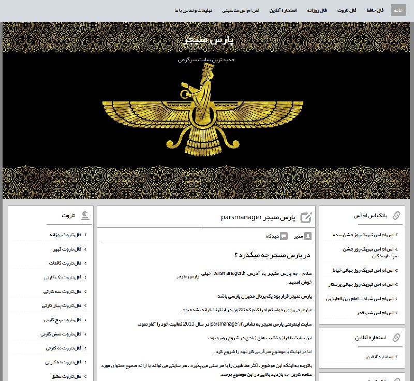Open the فال تاروت کائنات sidebar link
Image resolution: width=414 pixels, height=381 pixels.
tap(65, 263)
